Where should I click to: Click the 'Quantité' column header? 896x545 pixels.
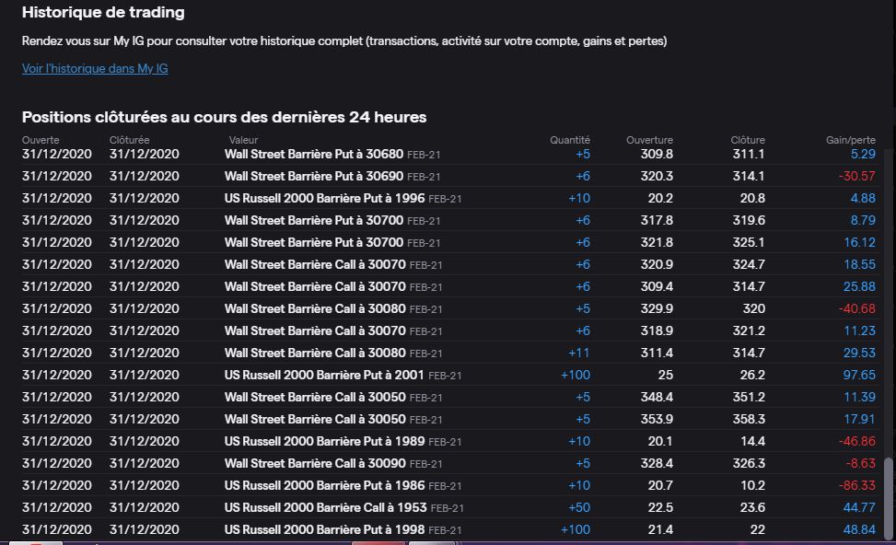[570, 140]
